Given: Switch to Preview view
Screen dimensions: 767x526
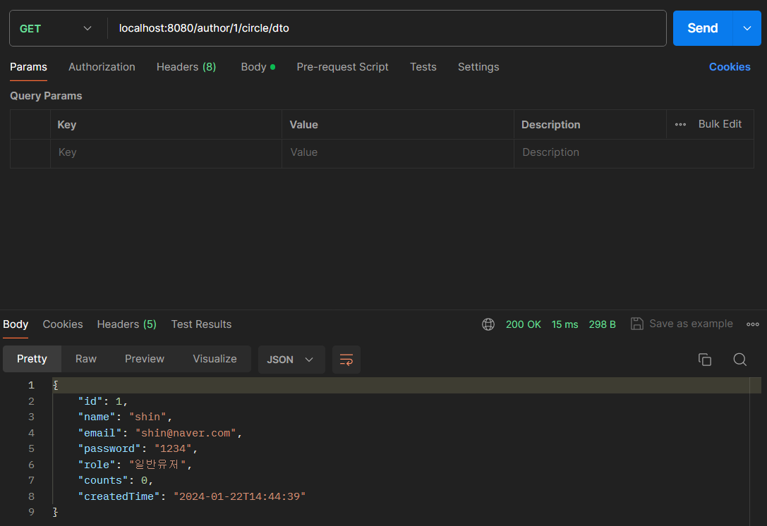Looking at the screenshot, I should coord(145,359).
